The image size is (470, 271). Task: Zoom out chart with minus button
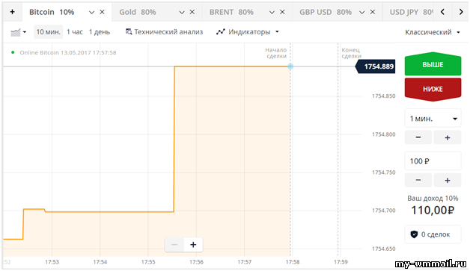[x=174, y=245]
